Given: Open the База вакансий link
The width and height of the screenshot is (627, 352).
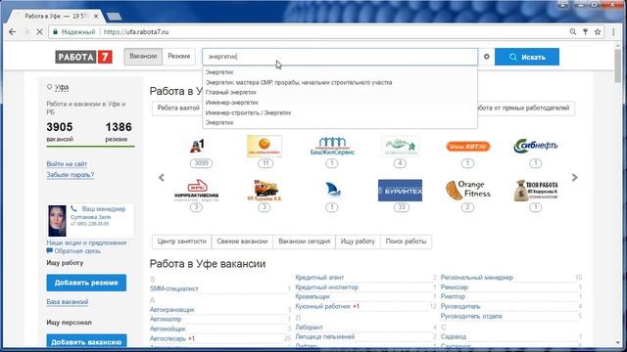Looking at the screenshot, I should tap(68, 302).
